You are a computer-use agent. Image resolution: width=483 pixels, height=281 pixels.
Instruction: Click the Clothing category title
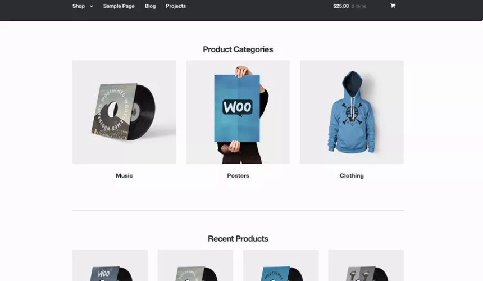pos(352,175)
